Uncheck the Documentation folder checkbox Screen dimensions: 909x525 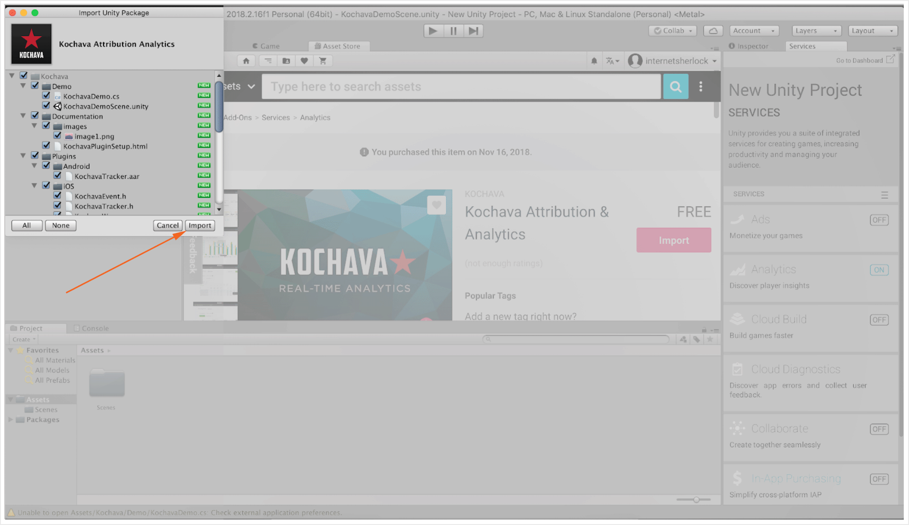pos(35,116)
